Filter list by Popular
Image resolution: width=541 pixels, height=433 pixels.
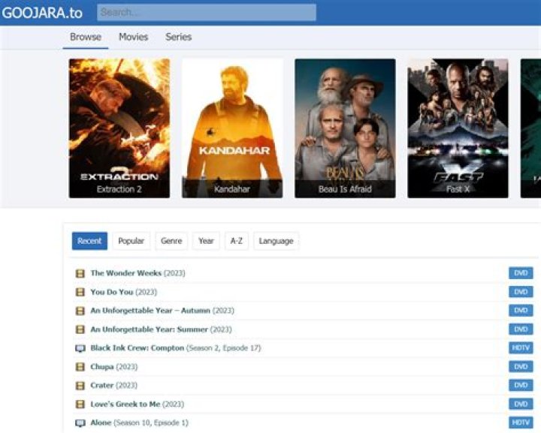click(131, 241)
